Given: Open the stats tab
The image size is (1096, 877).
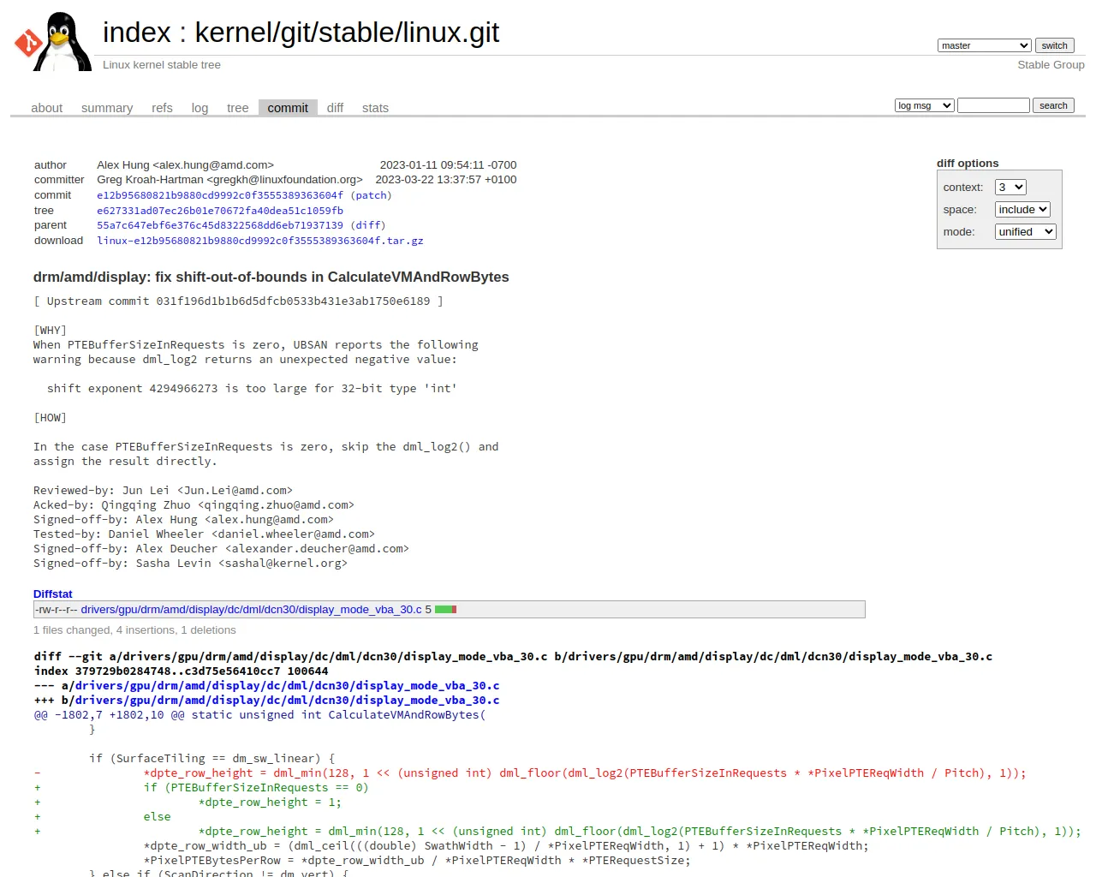Looking at the screenshot, I should [375, 108].
